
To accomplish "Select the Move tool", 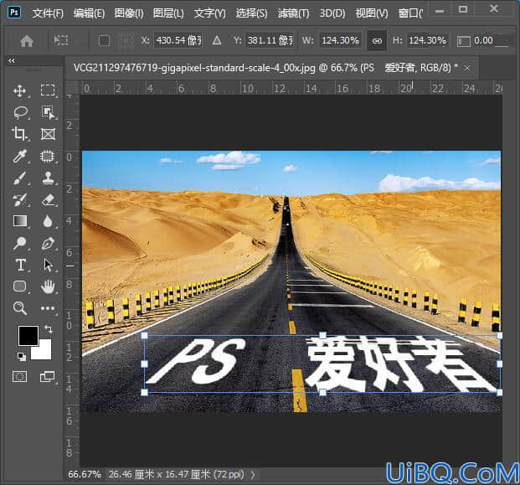I will pos(20,90).
